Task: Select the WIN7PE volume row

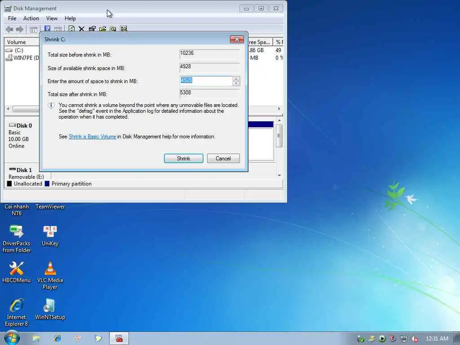Action: (22, 58)
